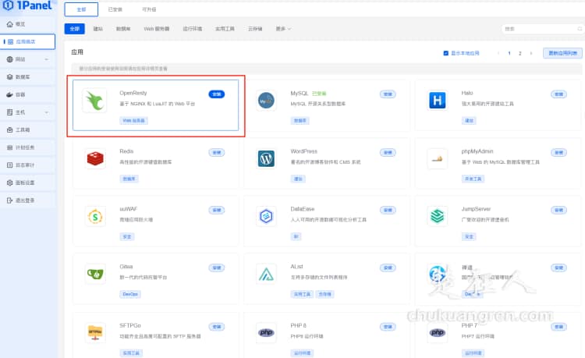Open the 容器 whale icon in sidebar

9,94
